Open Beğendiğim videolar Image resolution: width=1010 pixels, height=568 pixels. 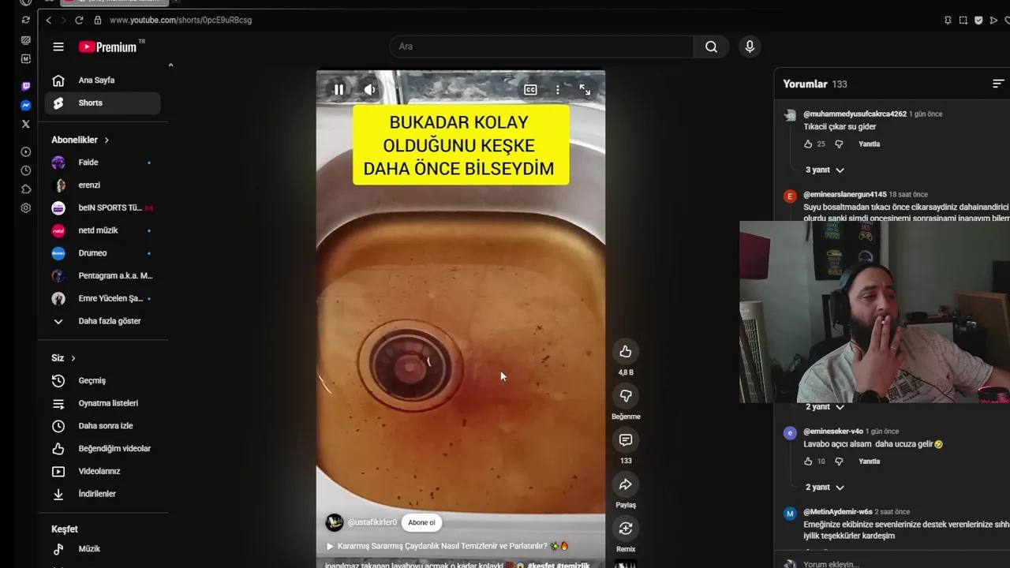pyautogui.click(x=103, y=449)
